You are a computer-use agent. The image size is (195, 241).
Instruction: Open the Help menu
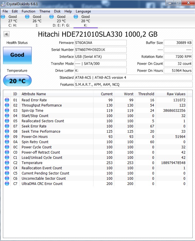coord(68,11)
